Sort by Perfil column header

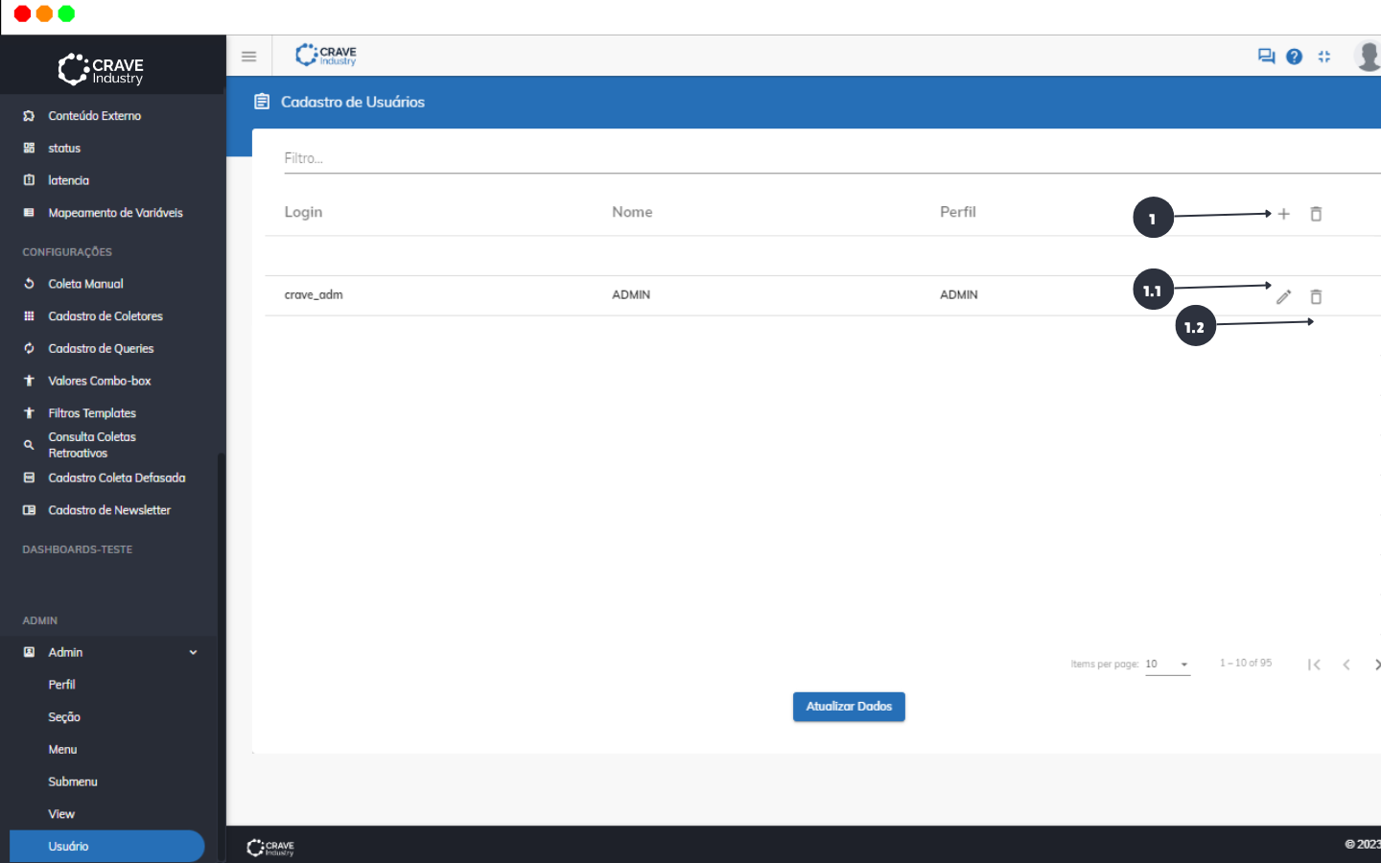[x=958, y=212]
